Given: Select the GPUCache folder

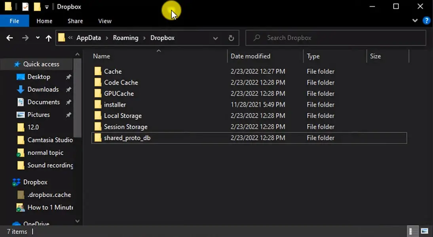Looking at the screenshot, I should 119,94.
